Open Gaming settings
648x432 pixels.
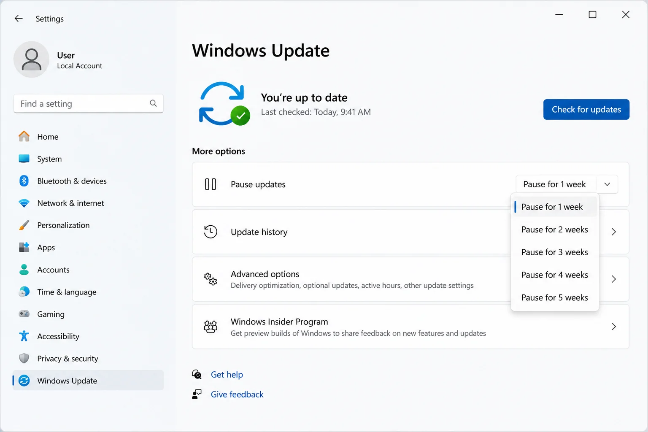pyautogui.click(x=88, y=314)
